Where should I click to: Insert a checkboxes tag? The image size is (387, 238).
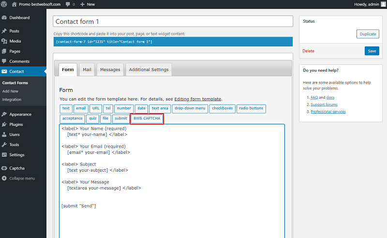pyautogui.click(x=223, y=108)
